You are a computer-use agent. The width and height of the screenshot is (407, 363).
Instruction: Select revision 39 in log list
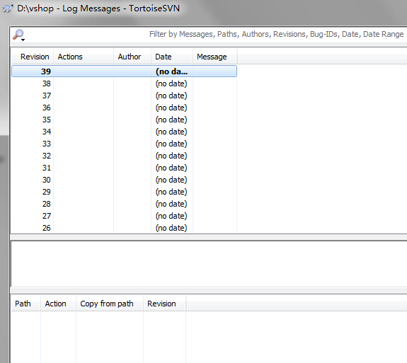click(x=124, y=71)
